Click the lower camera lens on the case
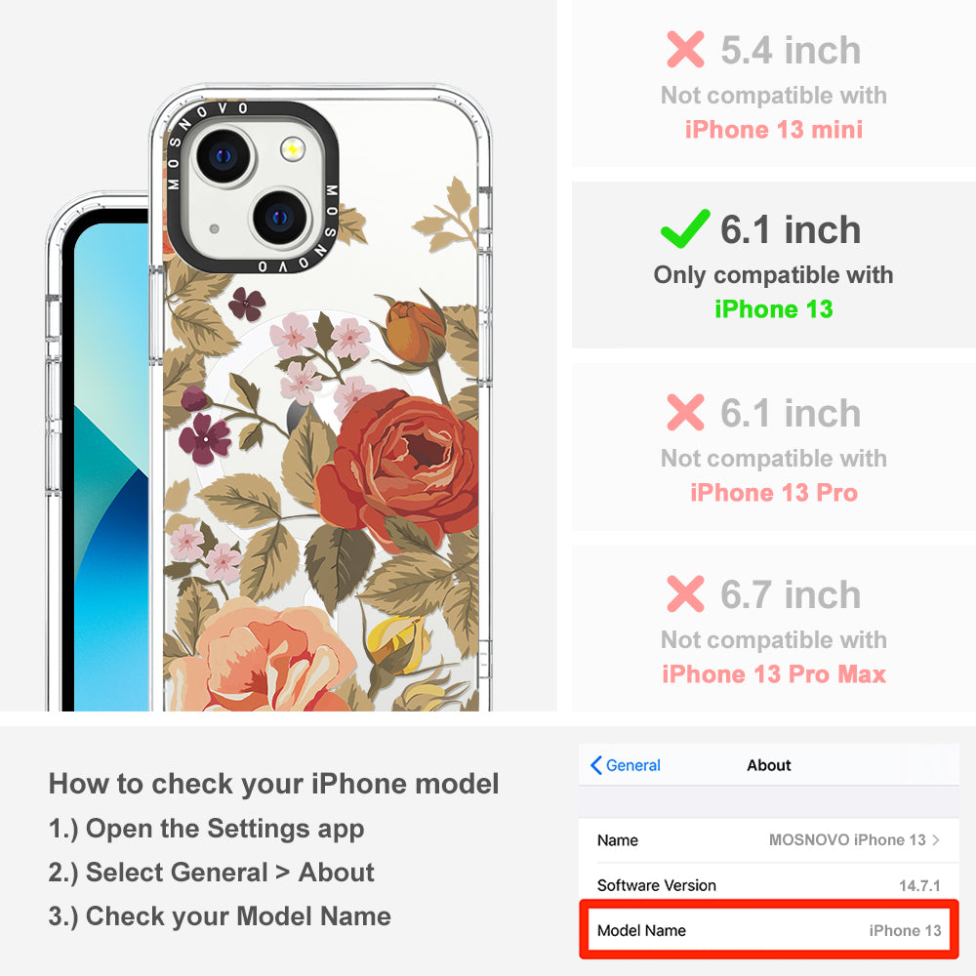Image resolution: width=976 pixels, height=976 pixels. (x=281, y=218)
